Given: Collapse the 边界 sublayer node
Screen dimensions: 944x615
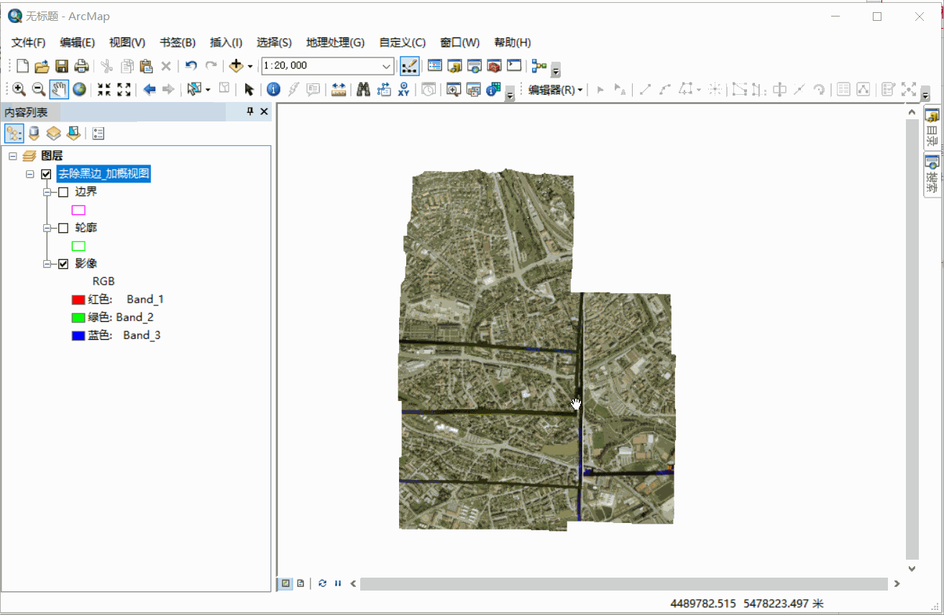Looking at the screenshot, I should pyautogui.click(x=47, y=192).
